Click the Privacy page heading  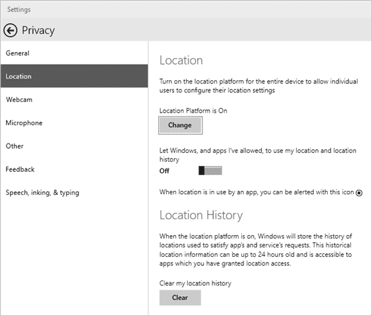pos(38,30)
